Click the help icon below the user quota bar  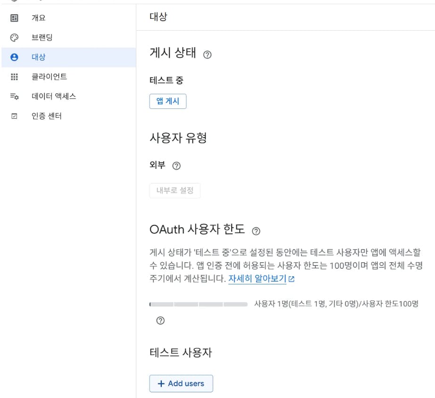(160, 321)
